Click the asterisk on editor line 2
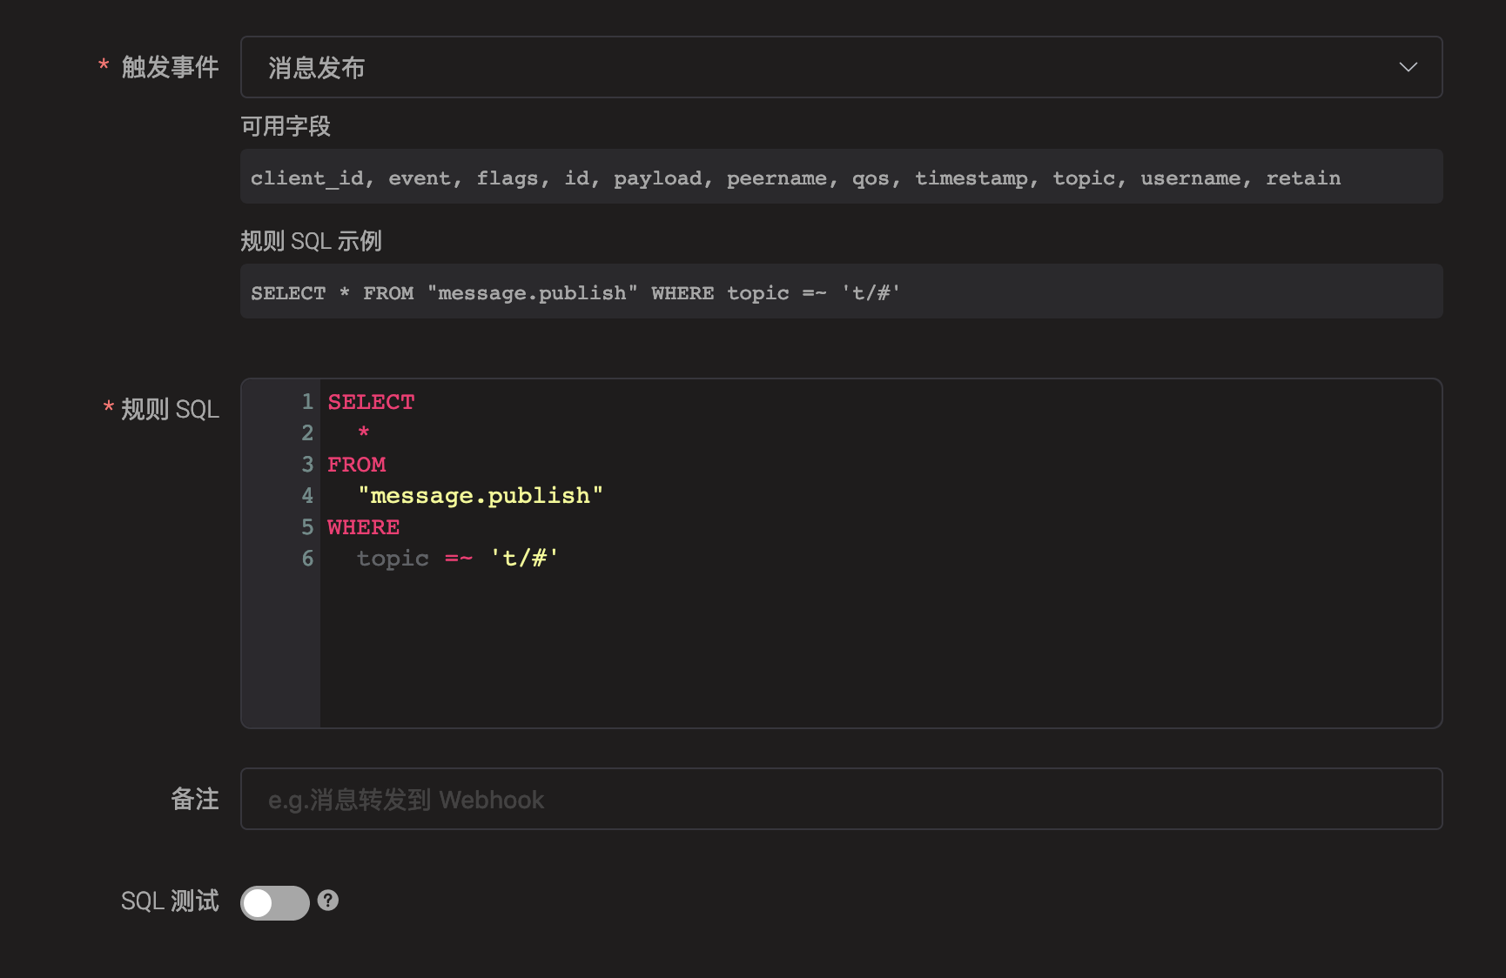Screen dimensions: 1506x978 [364, 432]
